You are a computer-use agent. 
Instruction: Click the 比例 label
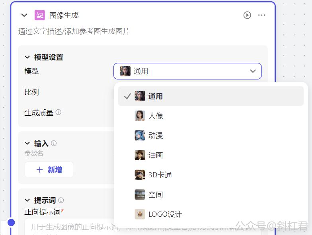click(31, 92)
